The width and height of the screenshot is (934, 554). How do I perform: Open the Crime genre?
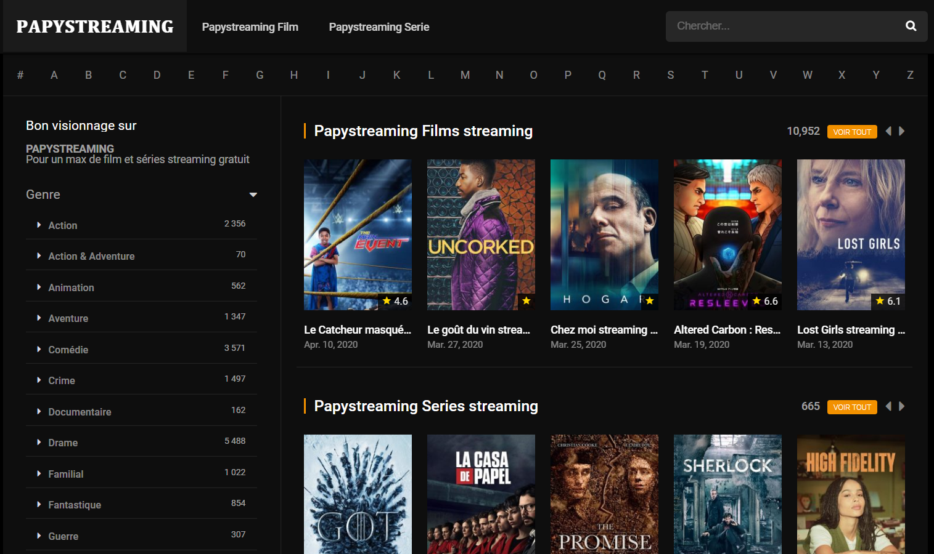click(62, 380)
